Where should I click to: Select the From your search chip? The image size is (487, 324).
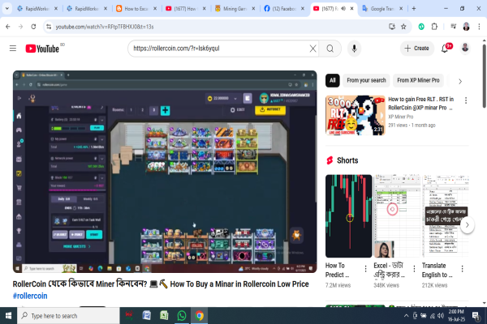366,80
